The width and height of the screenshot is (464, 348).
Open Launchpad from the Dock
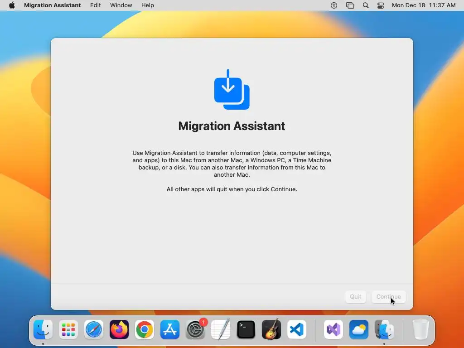pyautogui.click(x=68, y=329)
